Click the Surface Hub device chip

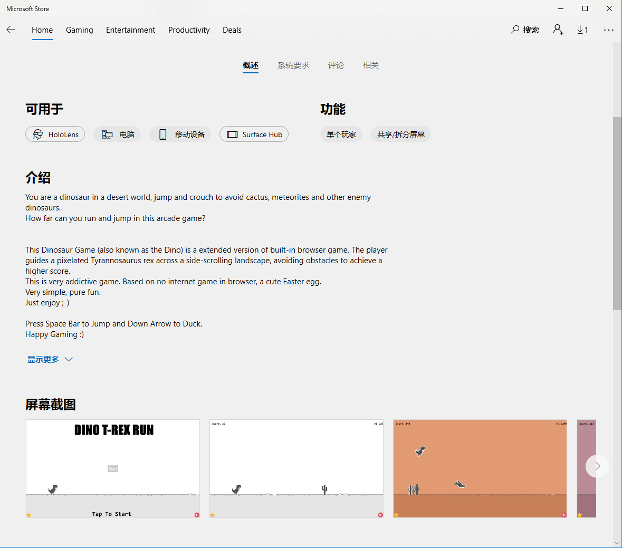pyautogui.click(x=254, y=134)
